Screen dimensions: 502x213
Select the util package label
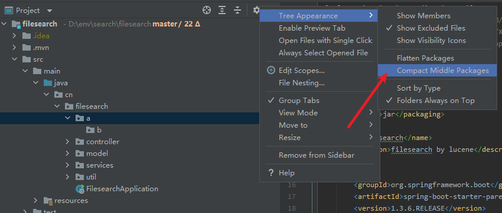click(91, 177)
